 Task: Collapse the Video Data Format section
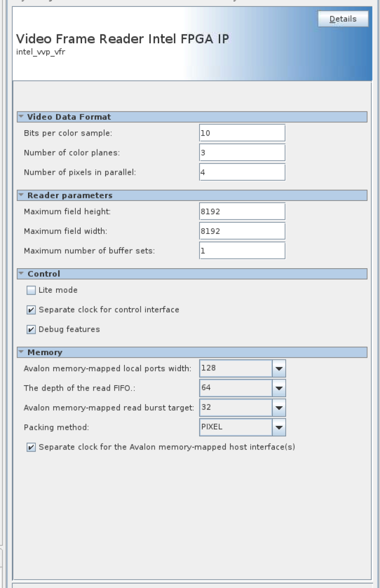pyautogui.click(x=21, y=117)
